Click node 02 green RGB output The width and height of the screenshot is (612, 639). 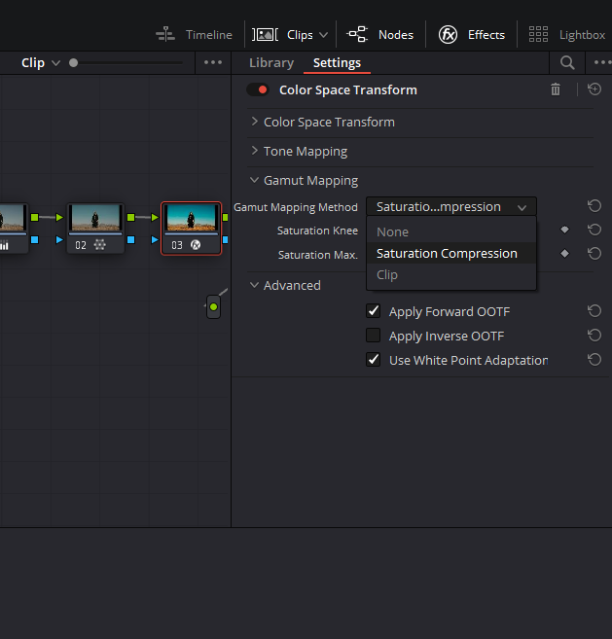click(131, 217)
